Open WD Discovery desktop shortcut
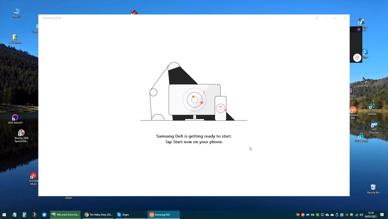This screenshot has height=219, width=388. pyautogui.click(x=374, y=128)
